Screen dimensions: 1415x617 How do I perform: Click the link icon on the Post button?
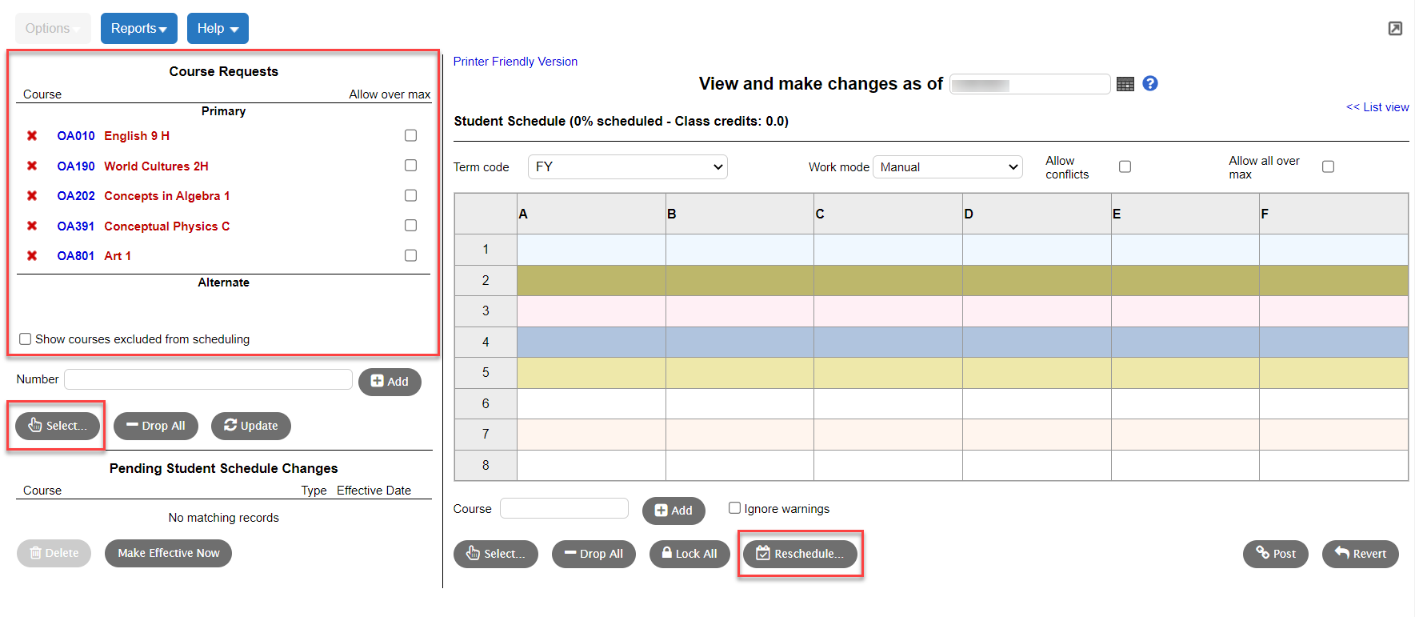(1263, 553)
